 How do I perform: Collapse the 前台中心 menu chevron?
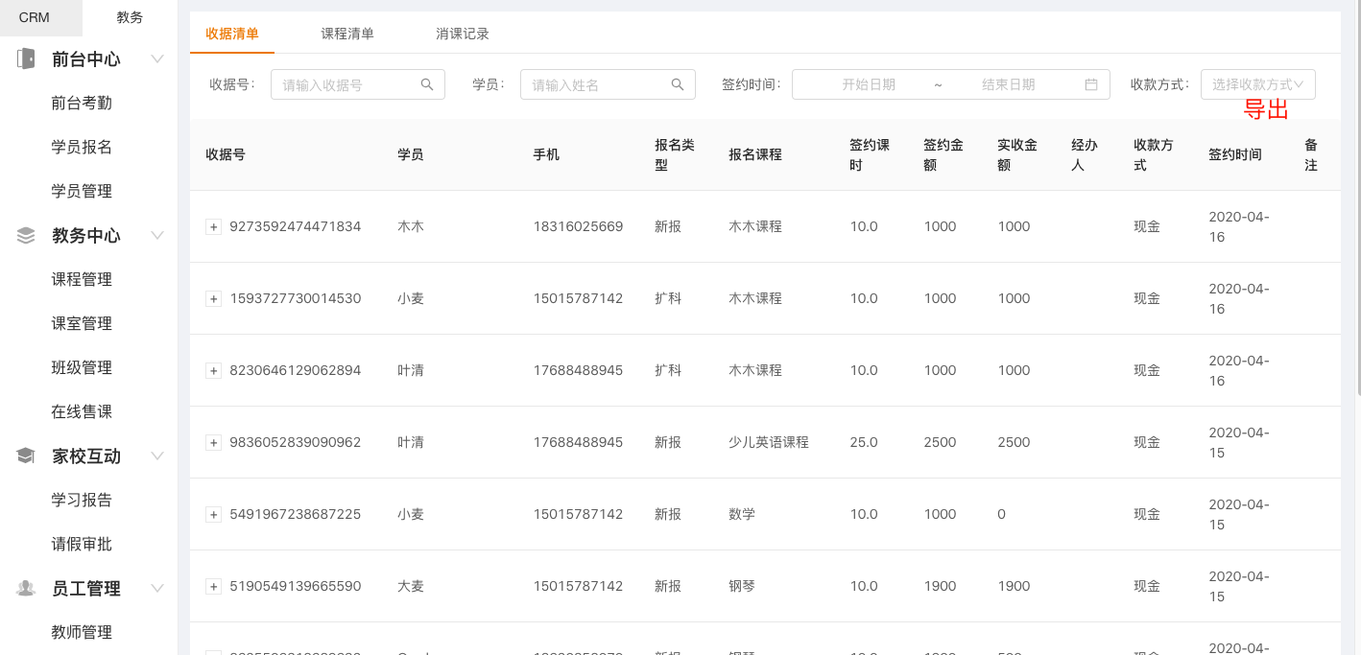(x=158, y=58)
